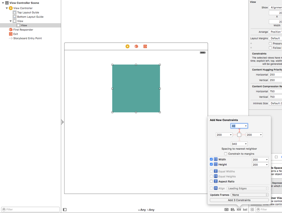
Task: Collapse the View Controller disclosure triangle
Action: click(x=7, y=8)
